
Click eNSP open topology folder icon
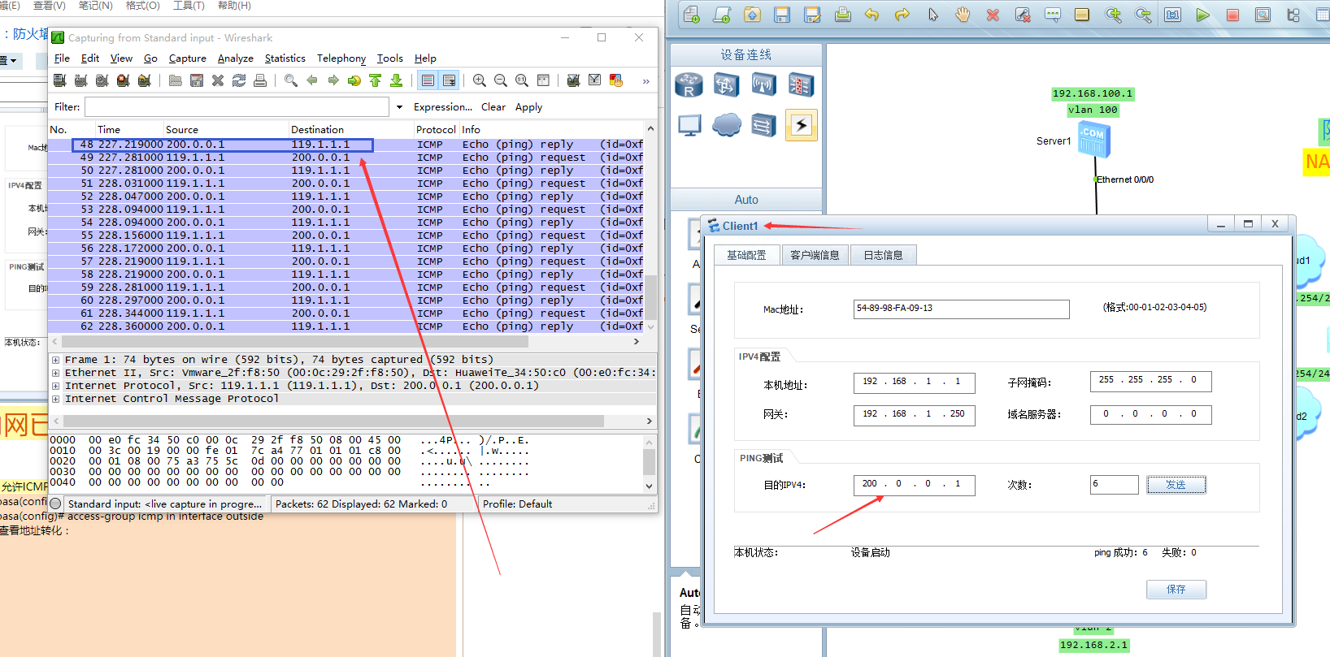(x=752, y=15)
